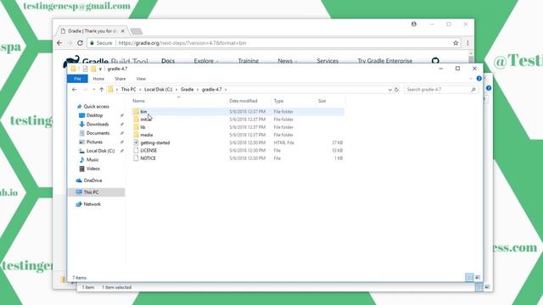Select the NOTICE file
The image size is (543, 305).
(x=148, y=158)
